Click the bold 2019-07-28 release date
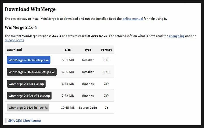 click(99, 36)
